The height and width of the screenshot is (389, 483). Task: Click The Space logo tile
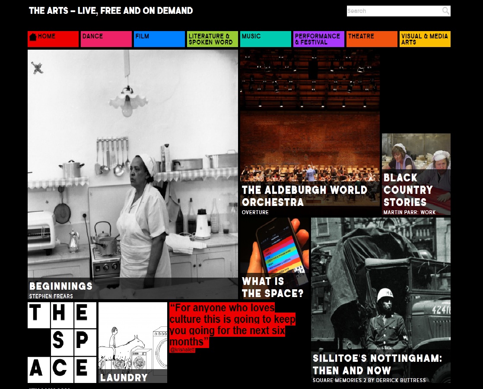coord(62,342)
